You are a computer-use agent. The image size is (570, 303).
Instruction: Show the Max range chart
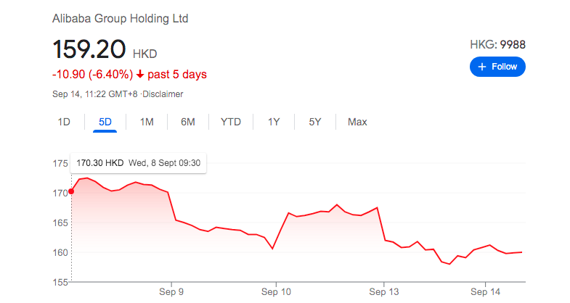[357, 122]
